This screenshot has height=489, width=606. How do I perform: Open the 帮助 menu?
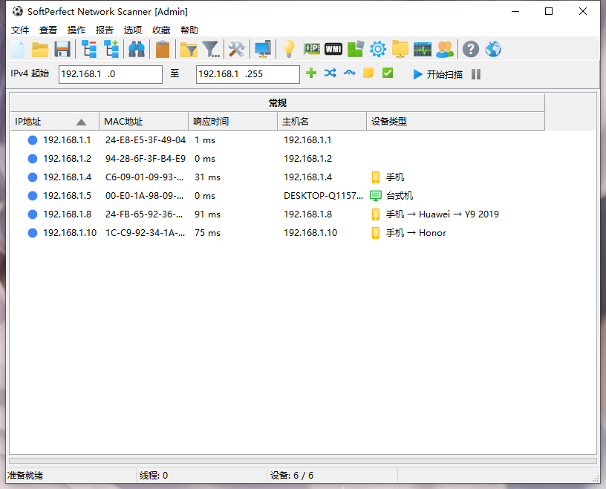point(189,30)
